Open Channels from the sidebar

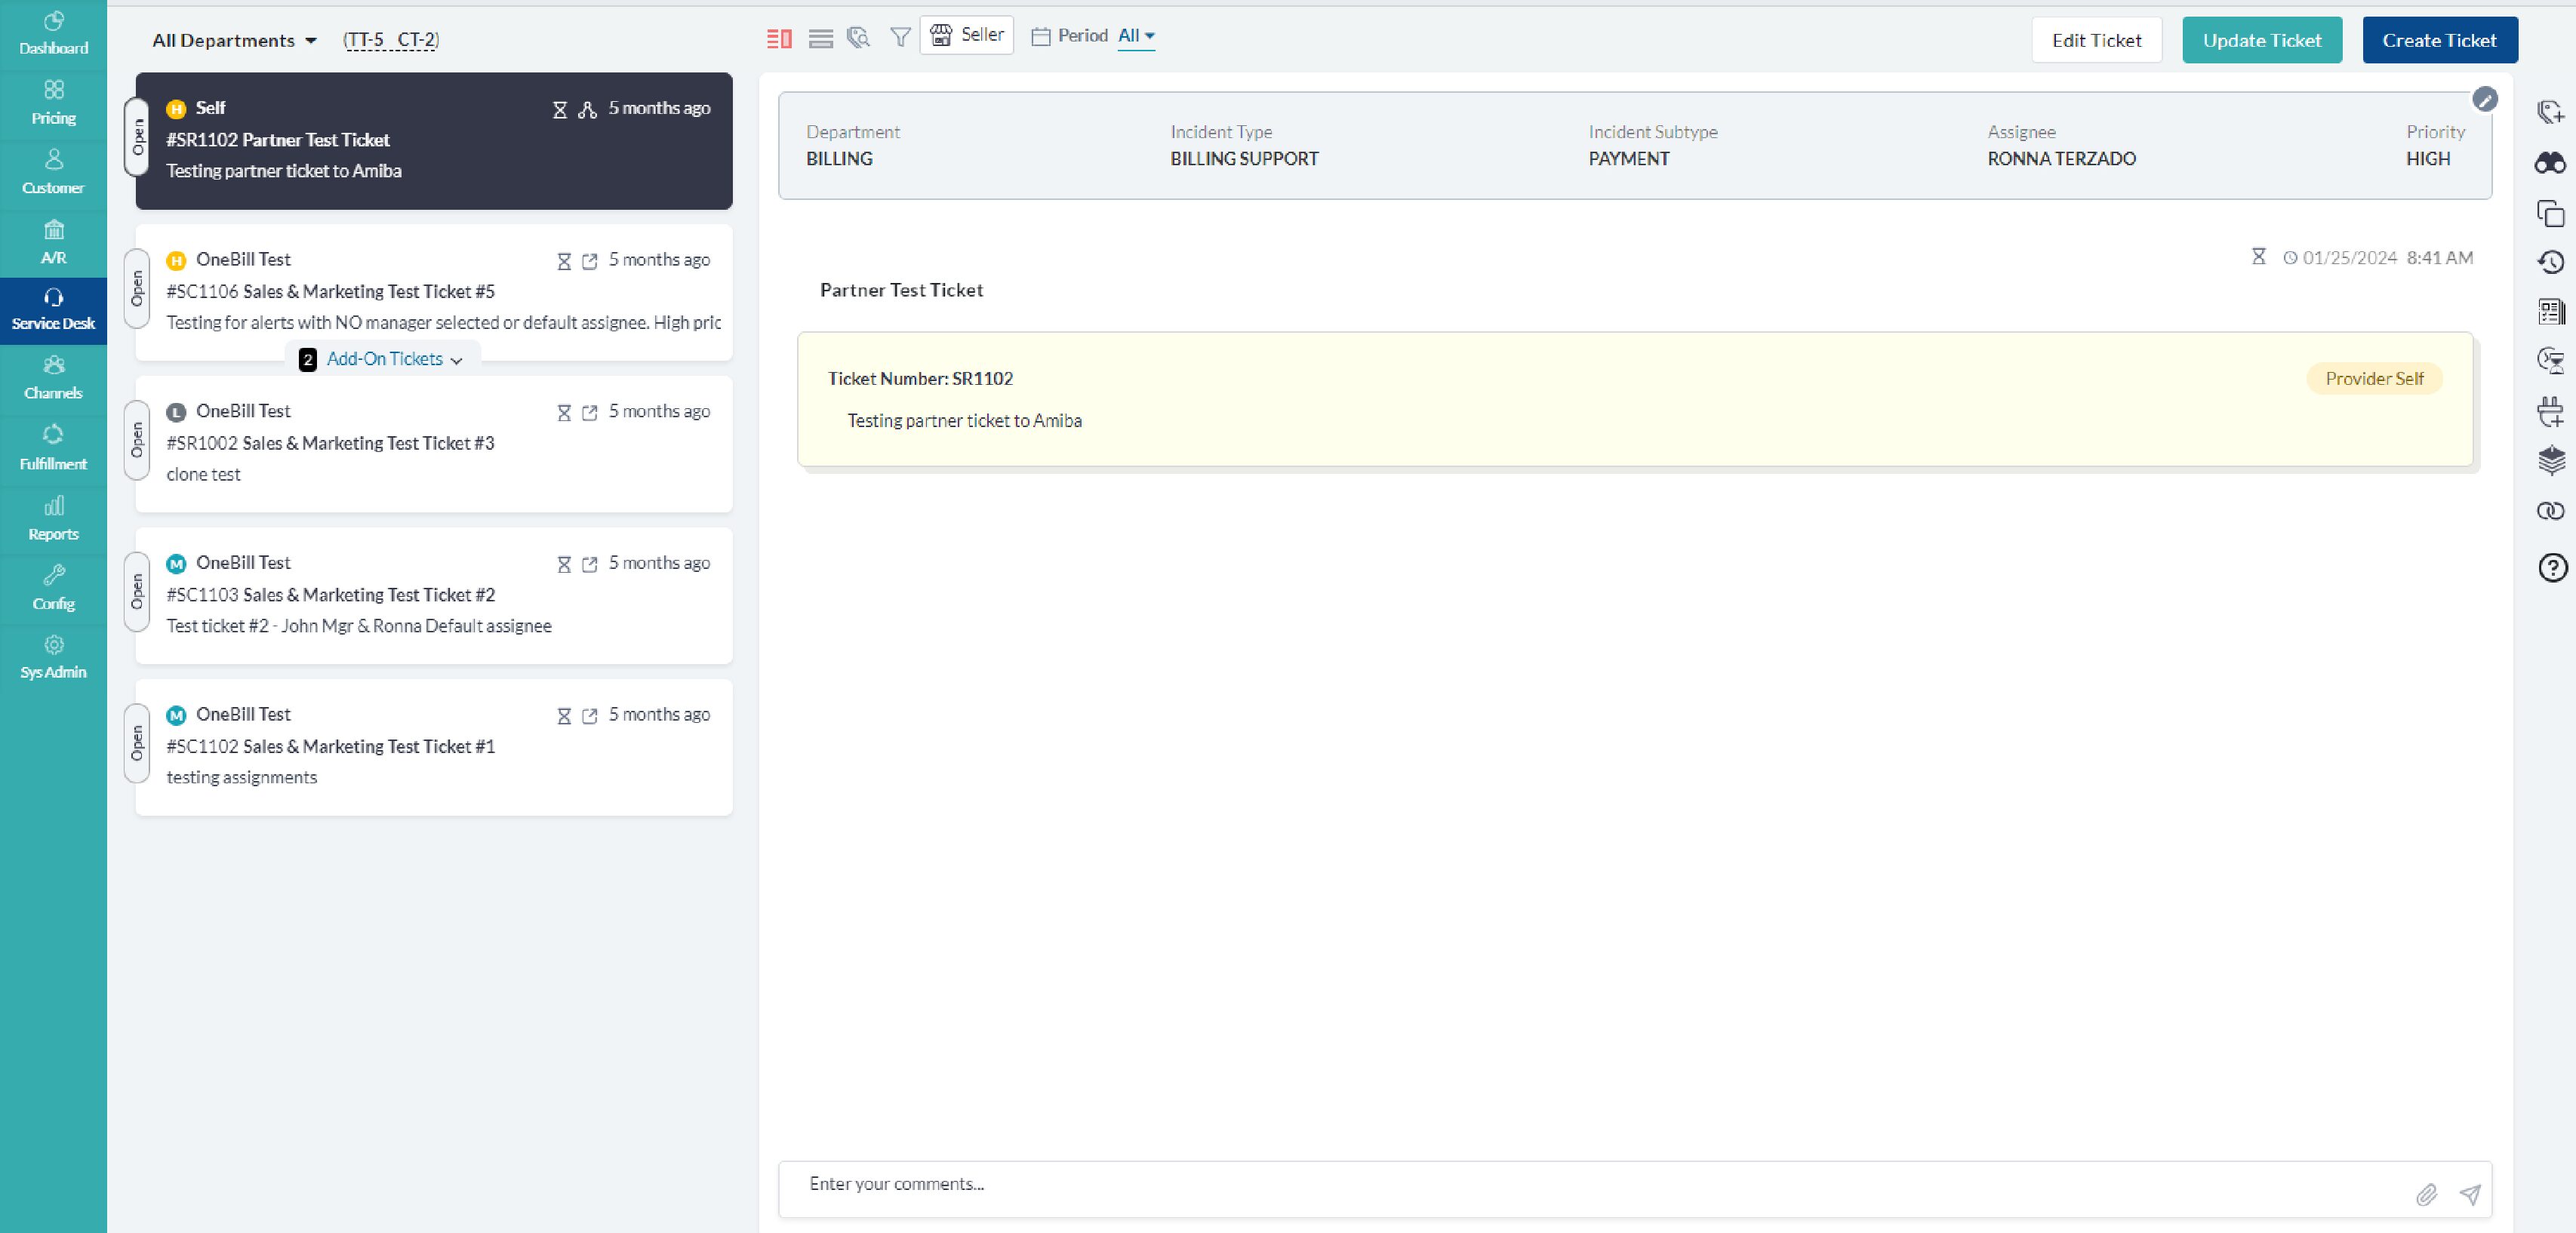pyautogui.click(x=53, y=378)
